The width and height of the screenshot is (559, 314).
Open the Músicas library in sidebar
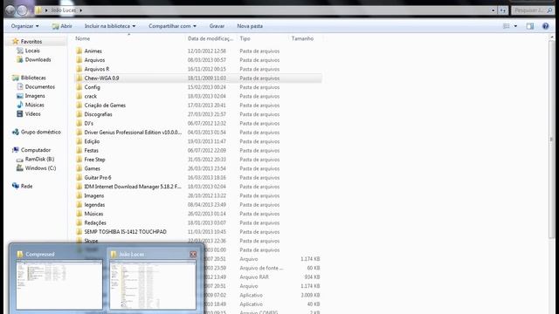point(34,105)
